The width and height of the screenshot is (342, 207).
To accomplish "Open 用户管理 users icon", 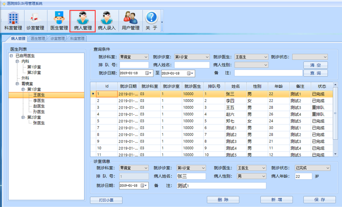I will pos(130,21).
